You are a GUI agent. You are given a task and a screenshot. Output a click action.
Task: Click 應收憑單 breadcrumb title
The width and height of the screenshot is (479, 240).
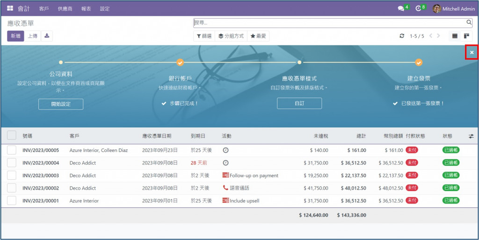[21, 23]
